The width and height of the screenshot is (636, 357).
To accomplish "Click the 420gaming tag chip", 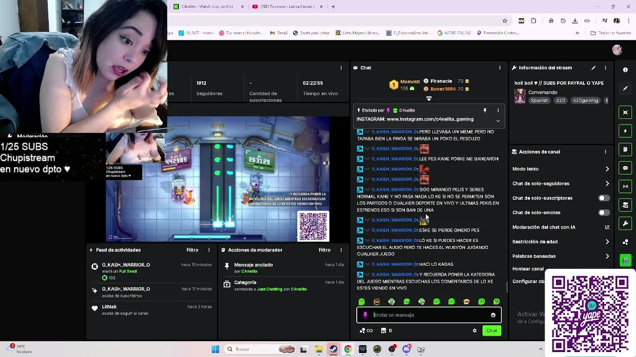I will [585, 101].
